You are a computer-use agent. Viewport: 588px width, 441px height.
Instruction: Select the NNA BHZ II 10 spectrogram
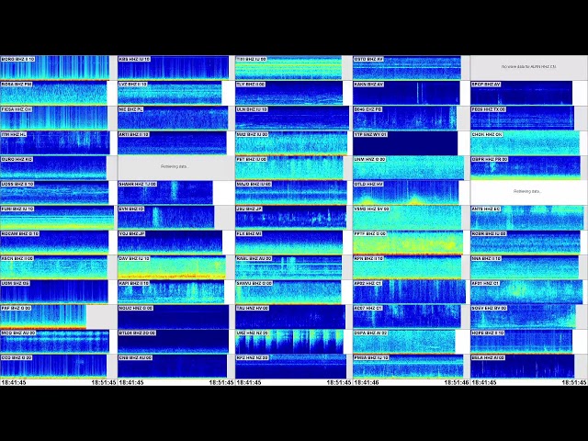(x=525, y=267)
